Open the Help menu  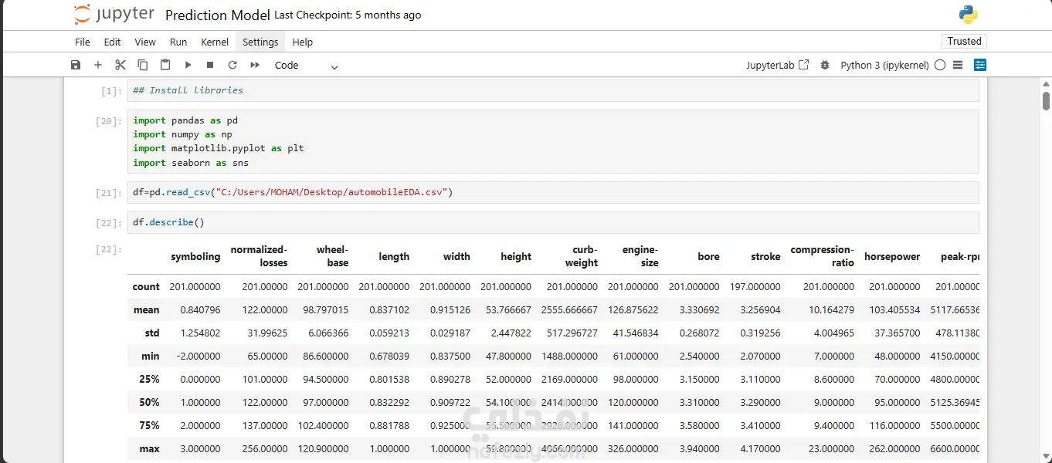click(303, 42)
